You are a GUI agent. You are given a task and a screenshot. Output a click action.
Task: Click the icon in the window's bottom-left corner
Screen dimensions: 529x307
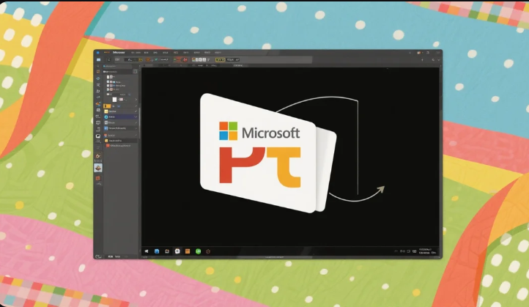tap(98, 256)
